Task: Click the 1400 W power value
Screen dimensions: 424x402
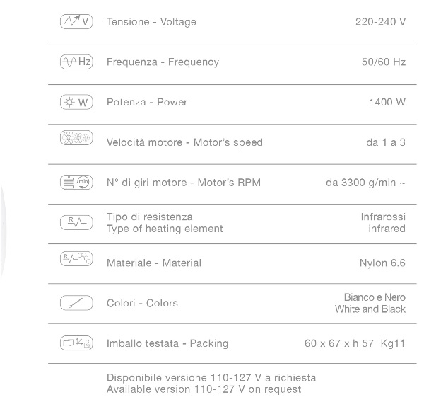Action: 387,103
